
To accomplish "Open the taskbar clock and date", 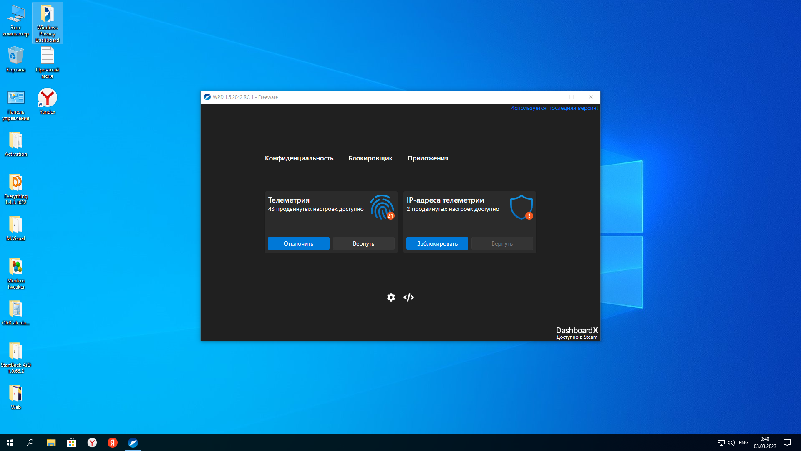I will 765,443.
